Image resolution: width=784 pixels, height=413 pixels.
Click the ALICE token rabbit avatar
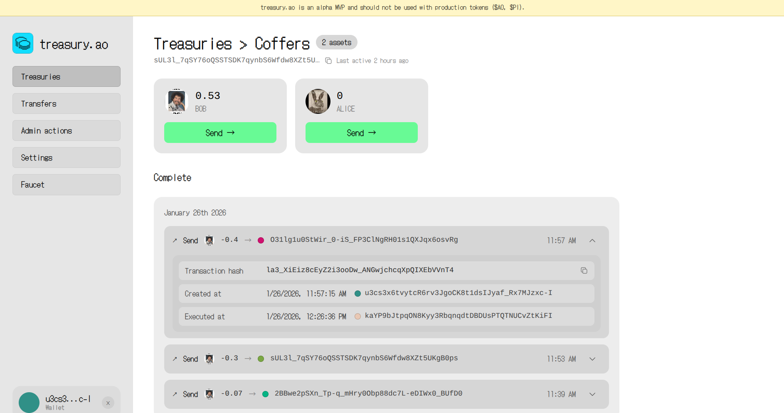[x=318, y=101]
